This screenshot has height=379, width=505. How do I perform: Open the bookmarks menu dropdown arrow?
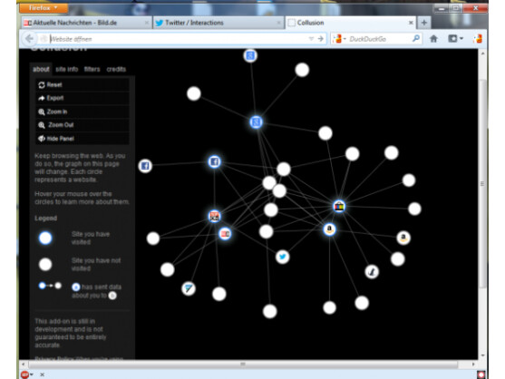461,39
